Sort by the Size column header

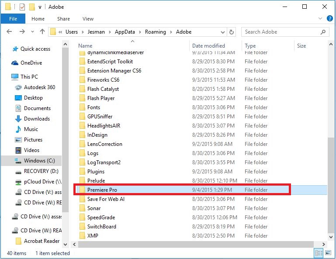[301, 45]
